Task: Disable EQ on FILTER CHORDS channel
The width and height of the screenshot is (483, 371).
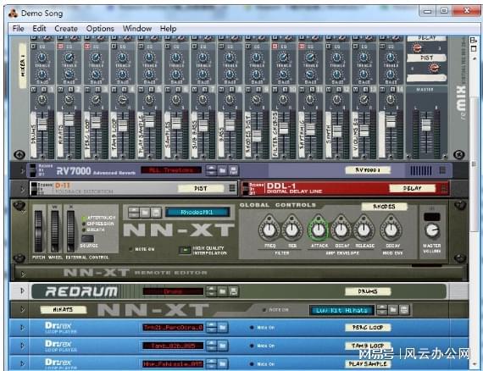Action: click(x=275, y=47)
